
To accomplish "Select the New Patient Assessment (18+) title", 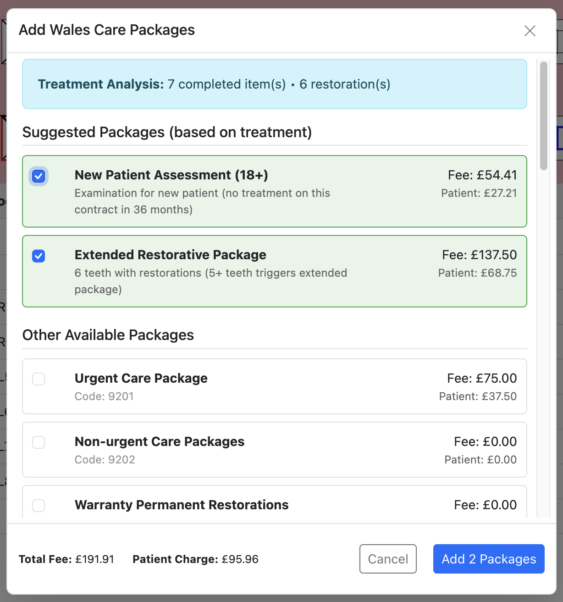I will [171, 175].
